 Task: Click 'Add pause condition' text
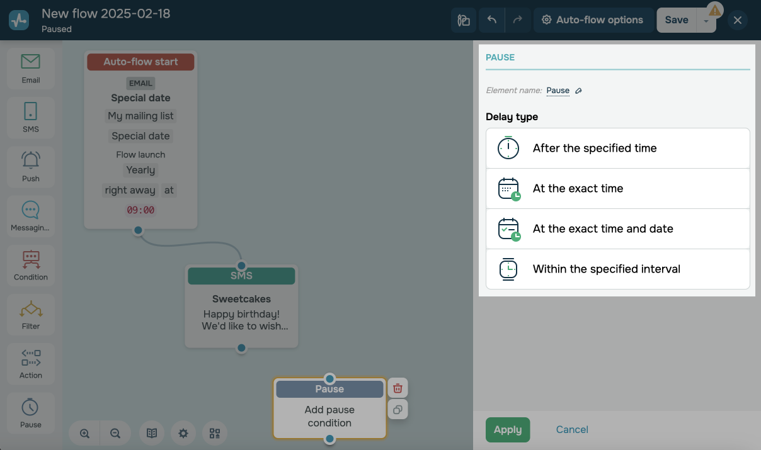click(329, 417)
